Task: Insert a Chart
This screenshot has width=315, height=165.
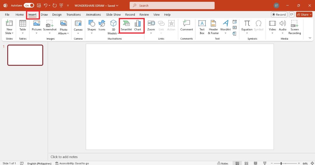Action: [138, 25]
